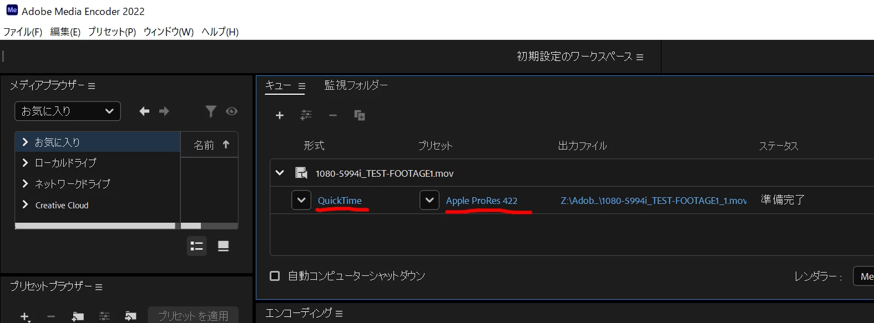Open the preset settings icon
The height and width of the screenshot is (323, 874).
click(x=104, y=316)
